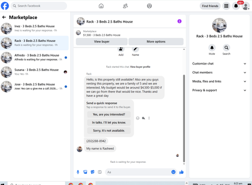Expand Customize chat section
Screen dimensions: 252x185
click(x=219, y=64)
